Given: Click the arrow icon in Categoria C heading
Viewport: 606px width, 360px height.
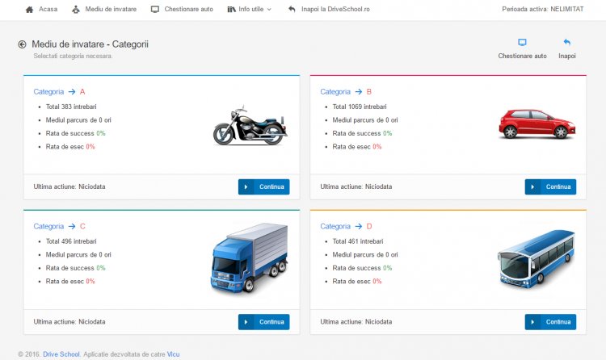Looking at the screenshot, I should pyautogui.click(x=72, y=226).
